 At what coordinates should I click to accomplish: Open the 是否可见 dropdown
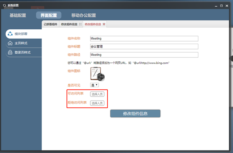coord(95,85)
